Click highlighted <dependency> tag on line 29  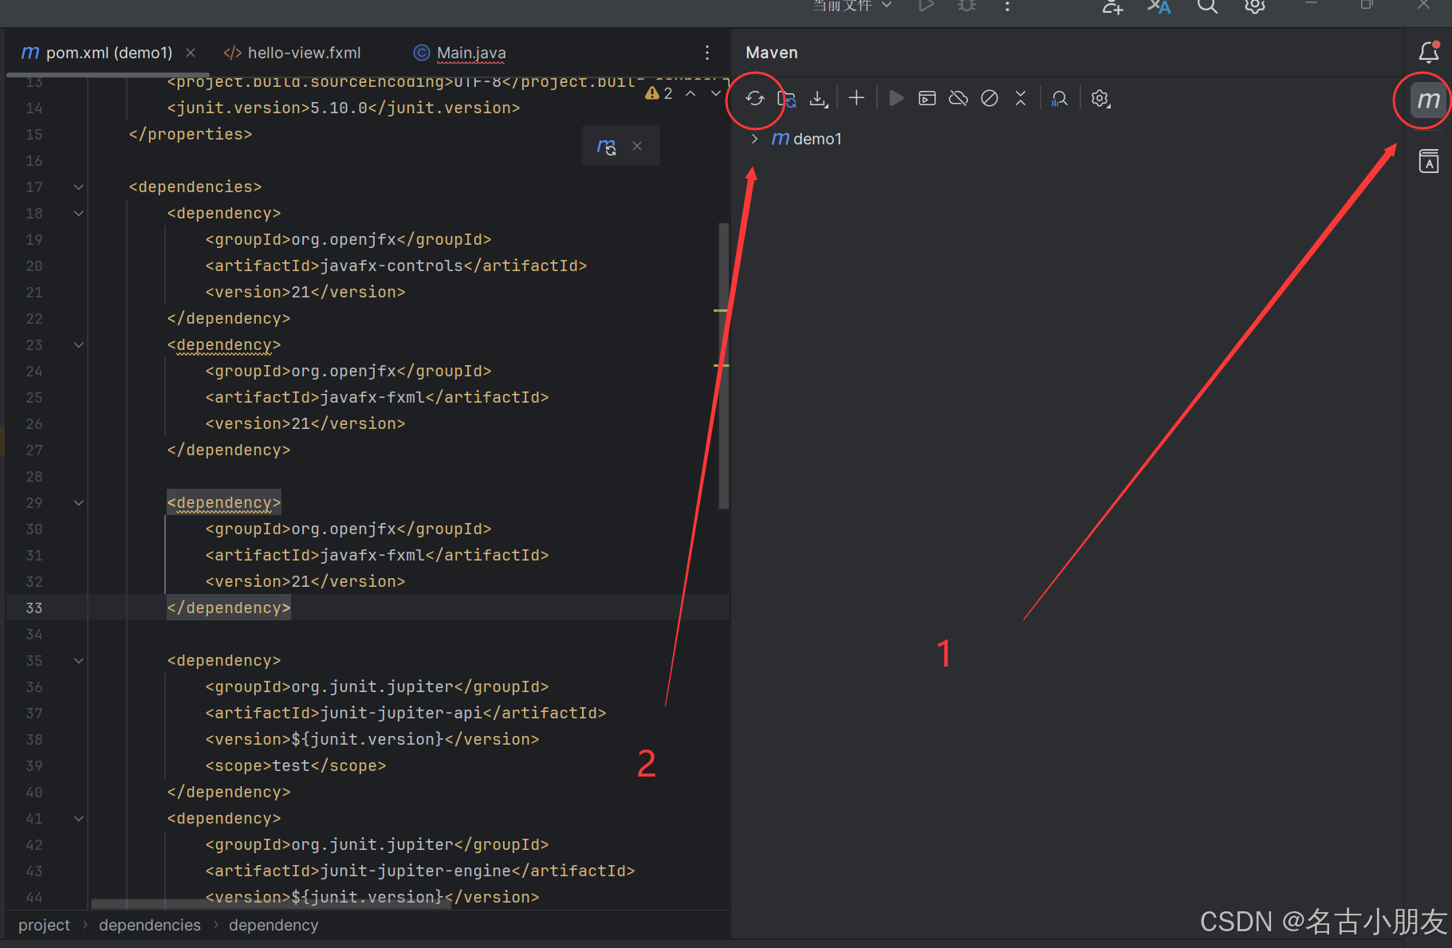click(224, 502)
